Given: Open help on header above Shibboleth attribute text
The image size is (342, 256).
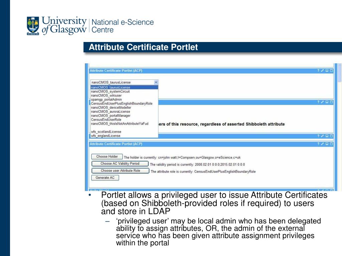Looking at the screenshot, I should point(318,102).
